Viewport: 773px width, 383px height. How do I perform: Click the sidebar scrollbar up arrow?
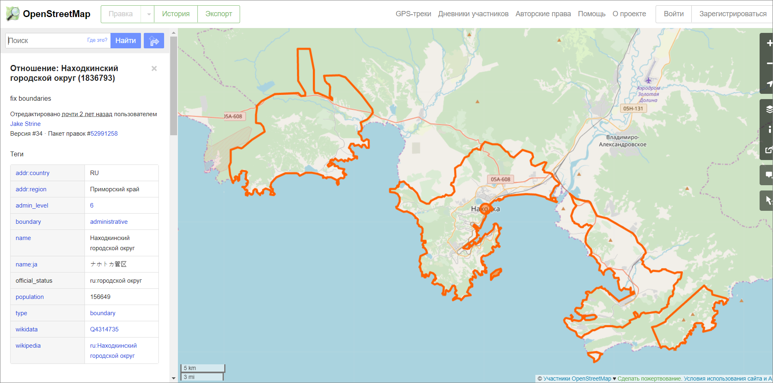(x=173, y=32)
